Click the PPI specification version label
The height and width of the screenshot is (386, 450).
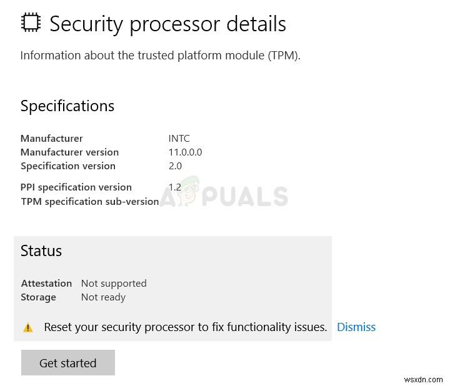[x=76, y=187]
